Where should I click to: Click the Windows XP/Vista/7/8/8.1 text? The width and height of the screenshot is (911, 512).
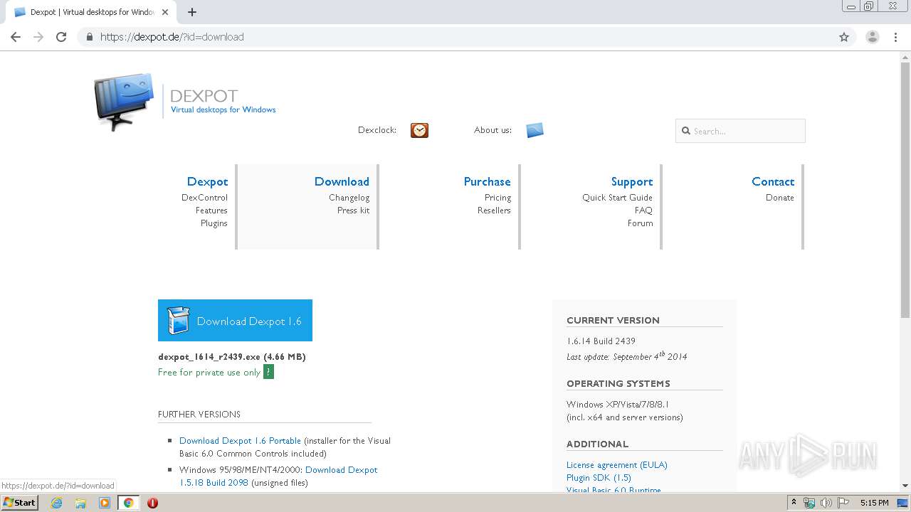618,405
